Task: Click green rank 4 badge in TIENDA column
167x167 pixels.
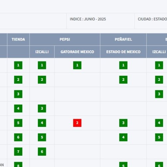Action: click(18, 109)
